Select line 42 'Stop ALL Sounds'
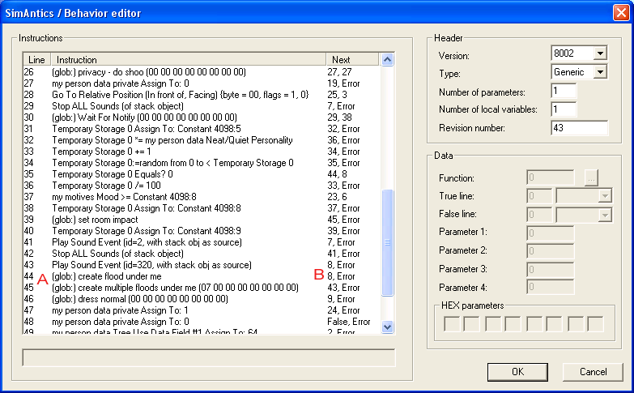The height and width of the screenshot is (393, 634). pos(202,254)
